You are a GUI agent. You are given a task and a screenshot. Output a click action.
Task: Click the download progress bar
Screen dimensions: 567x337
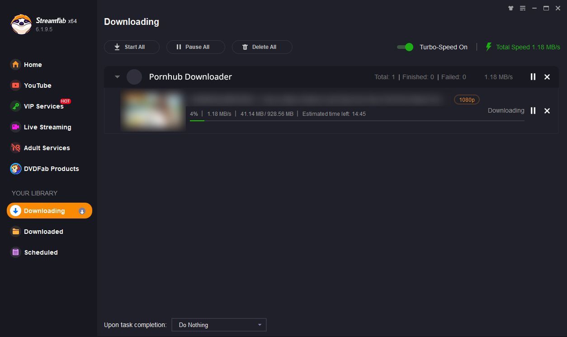(357, 121)
